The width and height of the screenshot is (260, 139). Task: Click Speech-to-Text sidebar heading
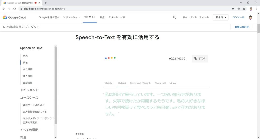tap(31, 48)
